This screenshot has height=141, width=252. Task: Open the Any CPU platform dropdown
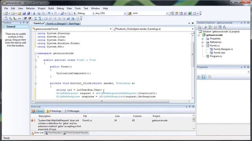pyautogui.click(x=125, y=13)
